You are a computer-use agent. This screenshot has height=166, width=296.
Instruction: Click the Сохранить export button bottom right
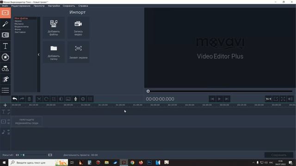click(x=279, y=155)
